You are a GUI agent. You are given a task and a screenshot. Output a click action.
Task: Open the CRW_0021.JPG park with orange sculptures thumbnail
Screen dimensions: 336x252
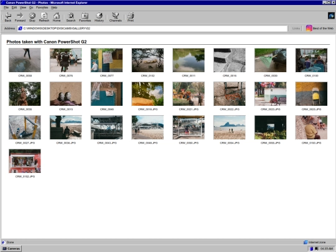[x=189, y=93]
